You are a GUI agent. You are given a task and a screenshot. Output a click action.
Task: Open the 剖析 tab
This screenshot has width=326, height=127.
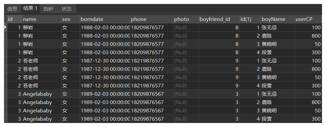click(48, 9)
